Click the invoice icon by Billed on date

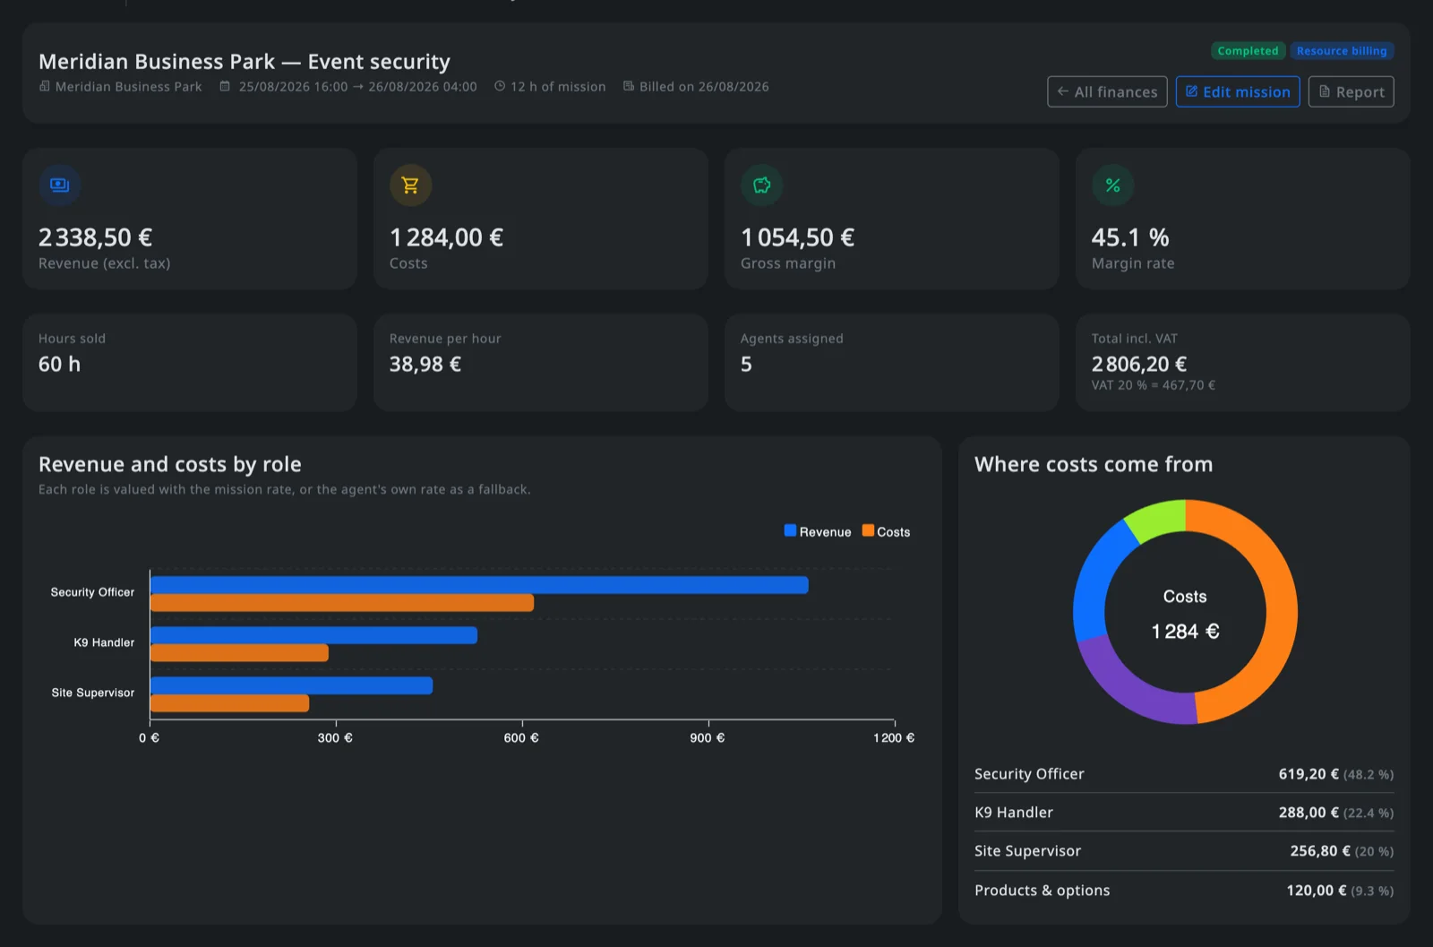coord(629,87)
